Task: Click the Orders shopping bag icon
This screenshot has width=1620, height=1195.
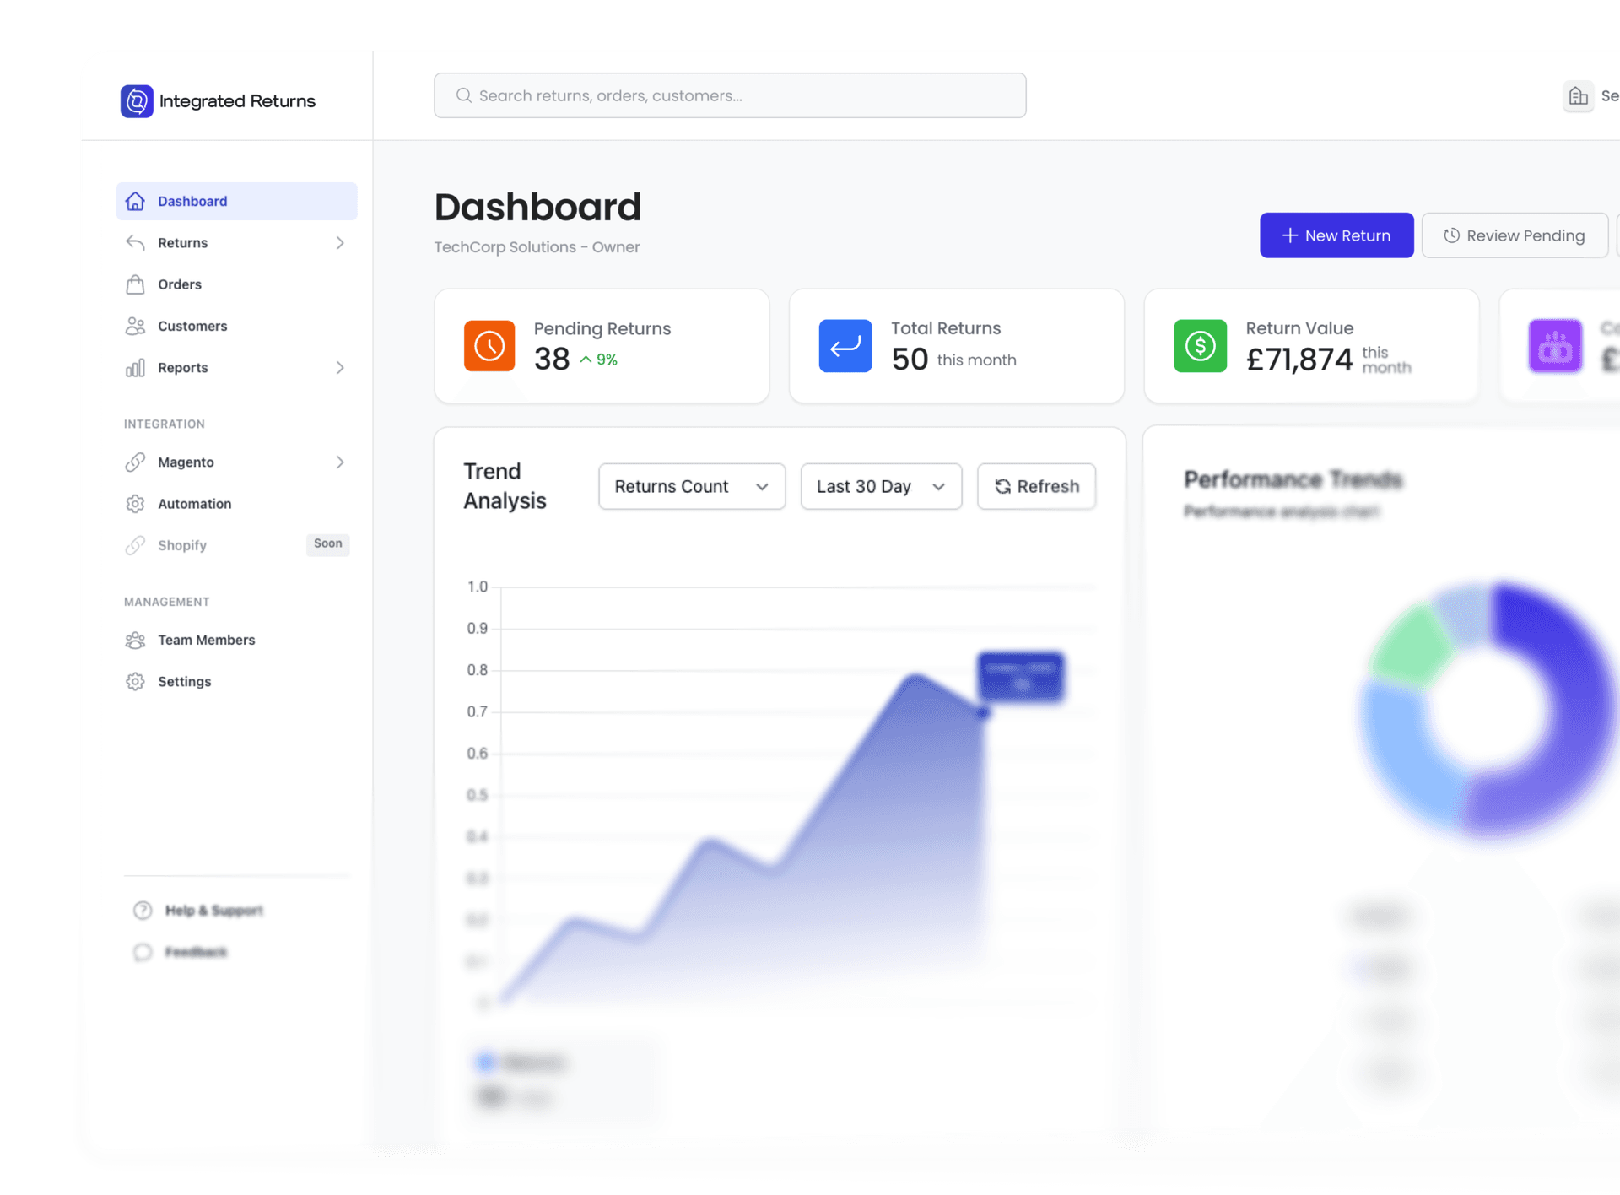Action: click(x=135, y=284)
